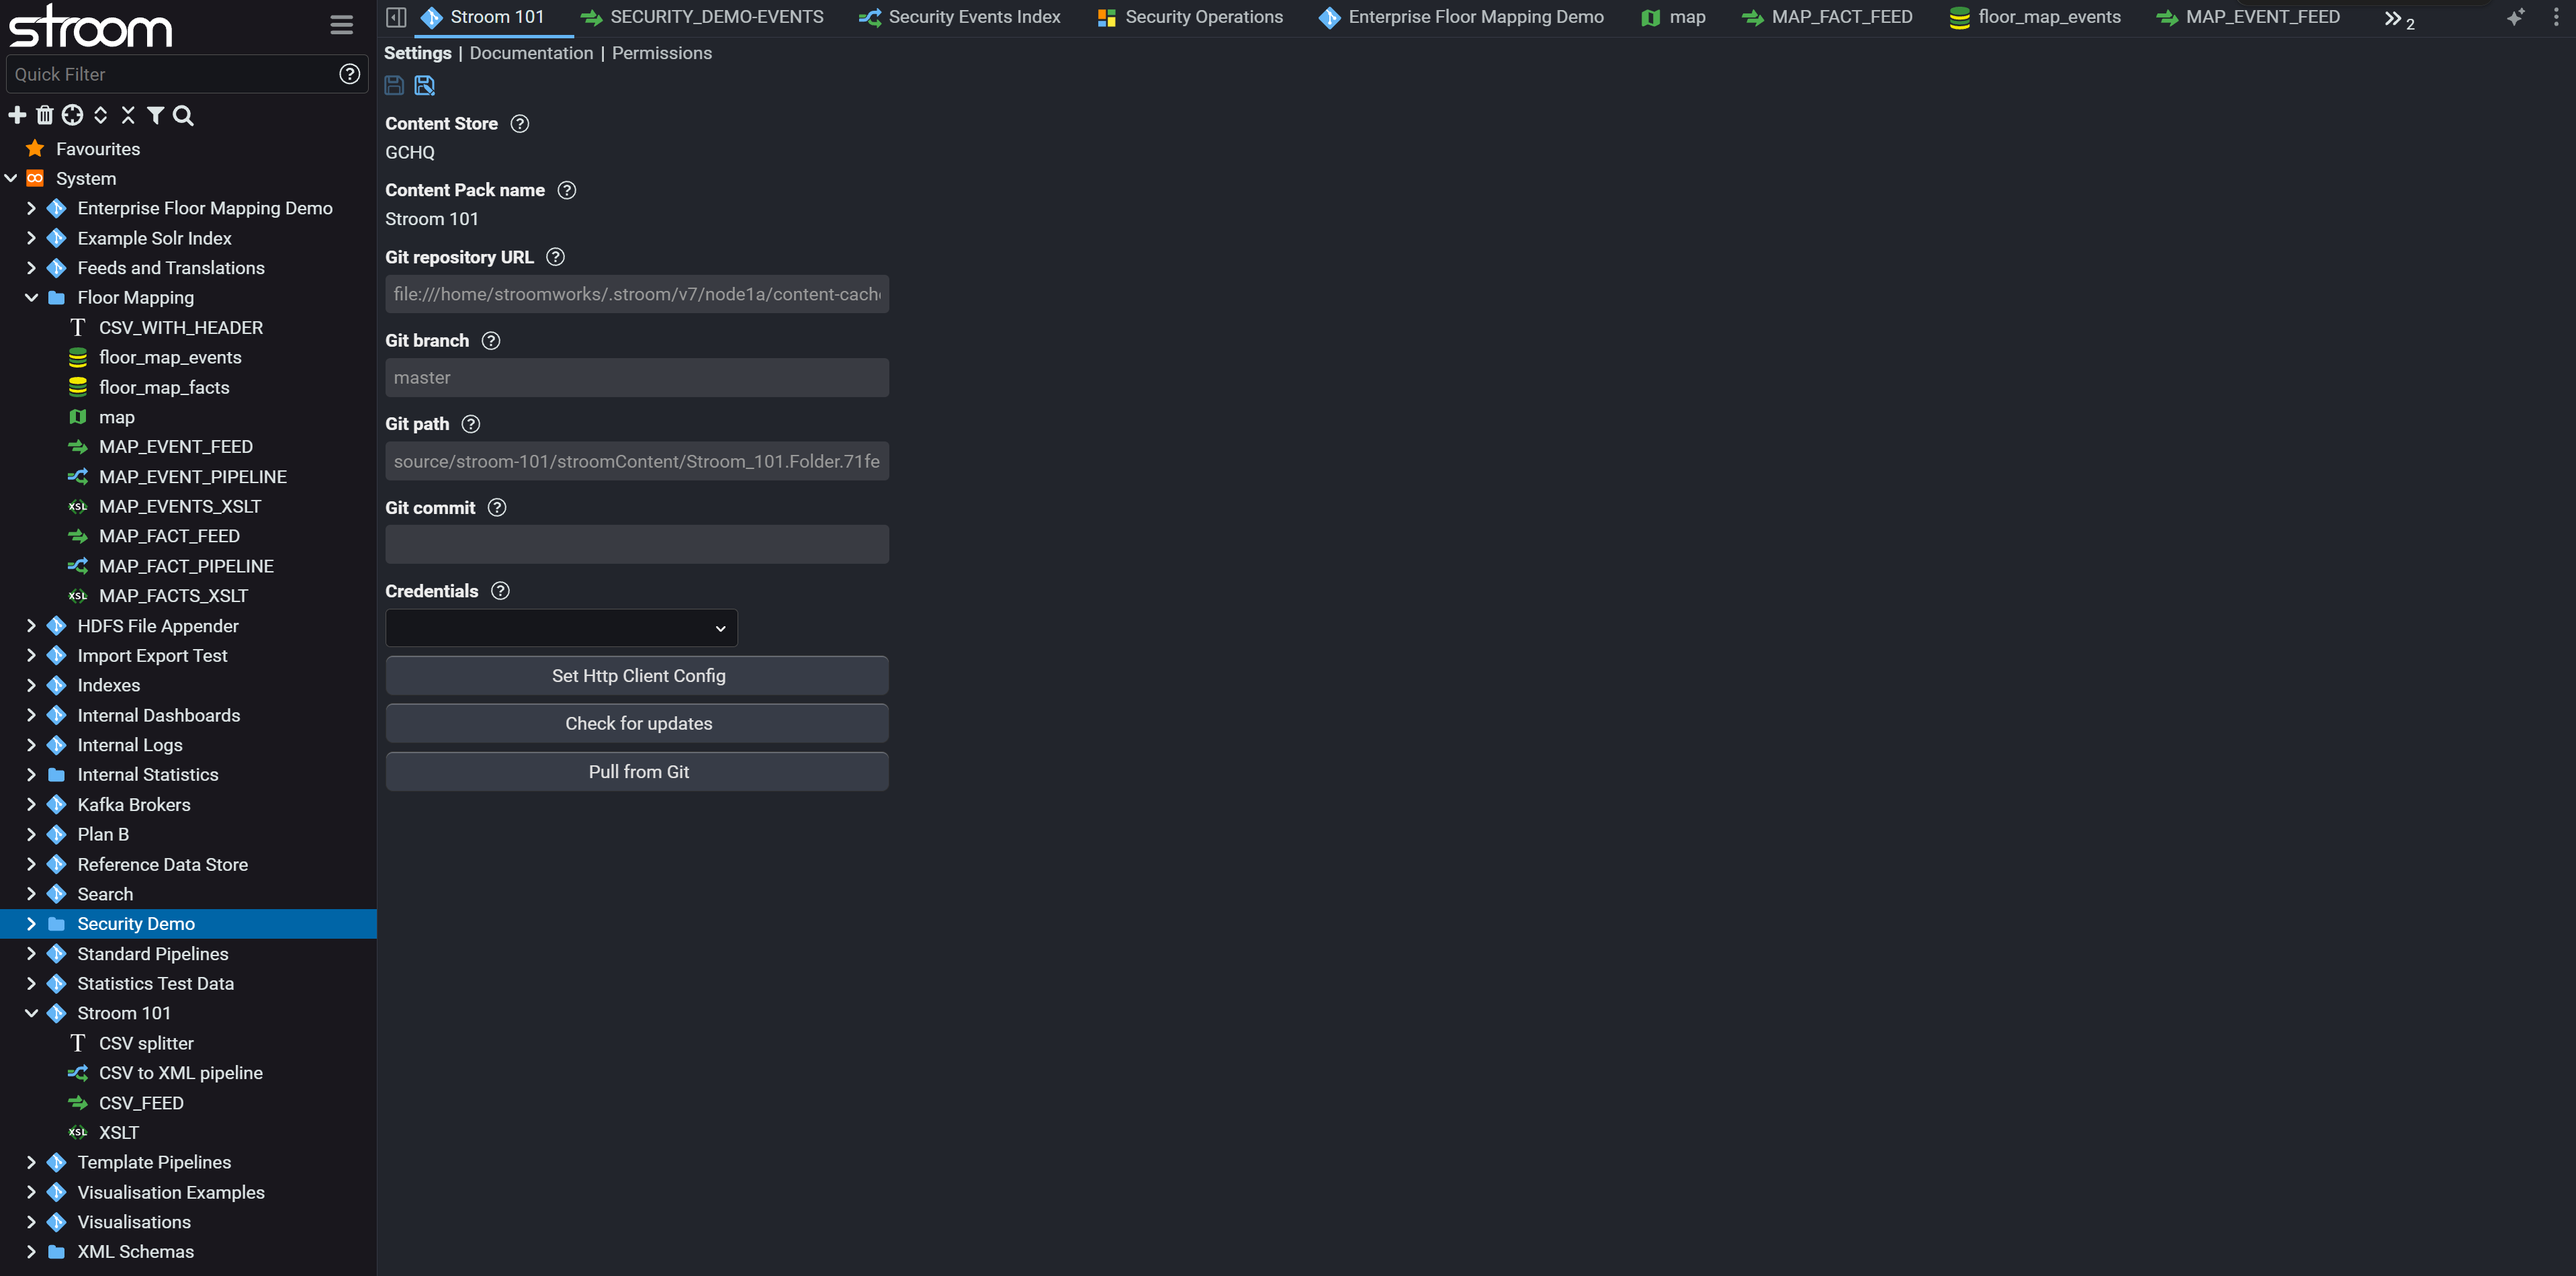Click the Git branch field
This screenshot has width=2576, height=1276.
[637, 378]
